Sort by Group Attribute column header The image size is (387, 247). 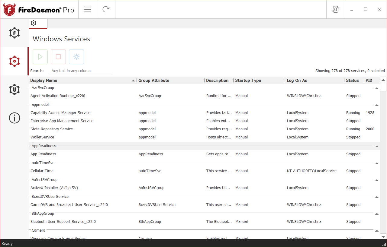point(170,81)
